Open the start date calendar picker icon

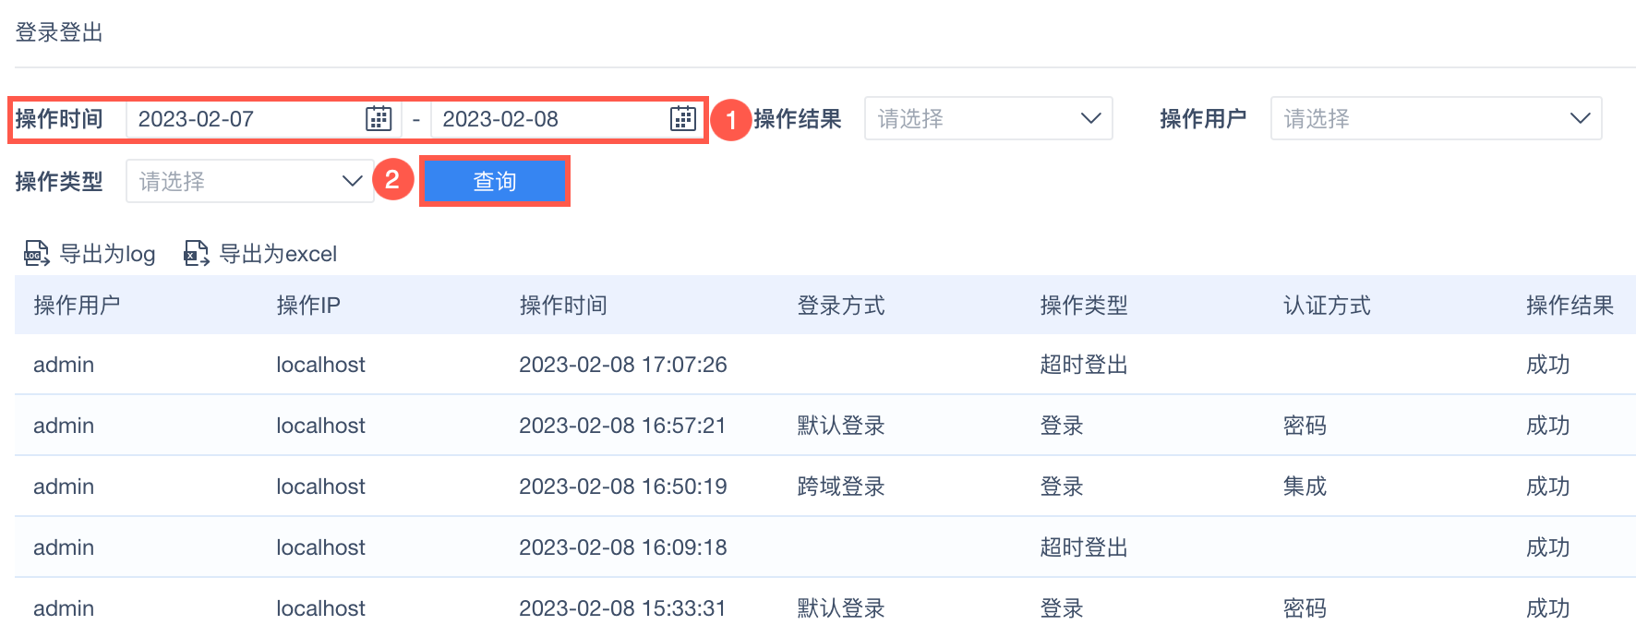coord(379,119)
